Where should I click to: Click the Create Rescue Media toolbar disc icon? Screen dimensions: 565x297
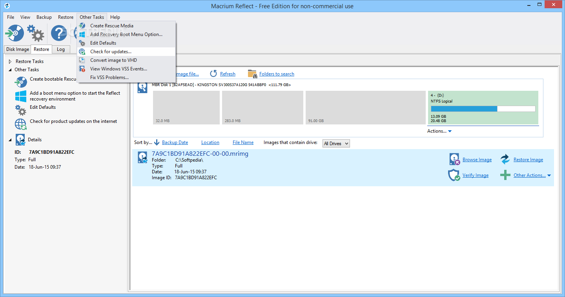tap(15, 33)
